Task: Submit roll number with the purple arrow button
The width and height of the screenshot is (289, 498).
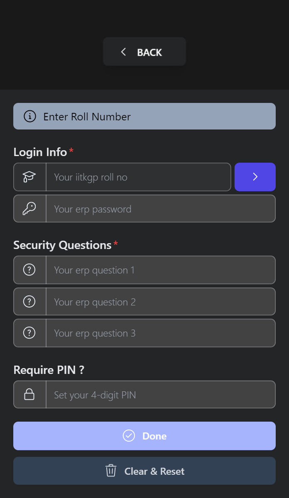Action: pyautogui.click(x=255, y=177)
